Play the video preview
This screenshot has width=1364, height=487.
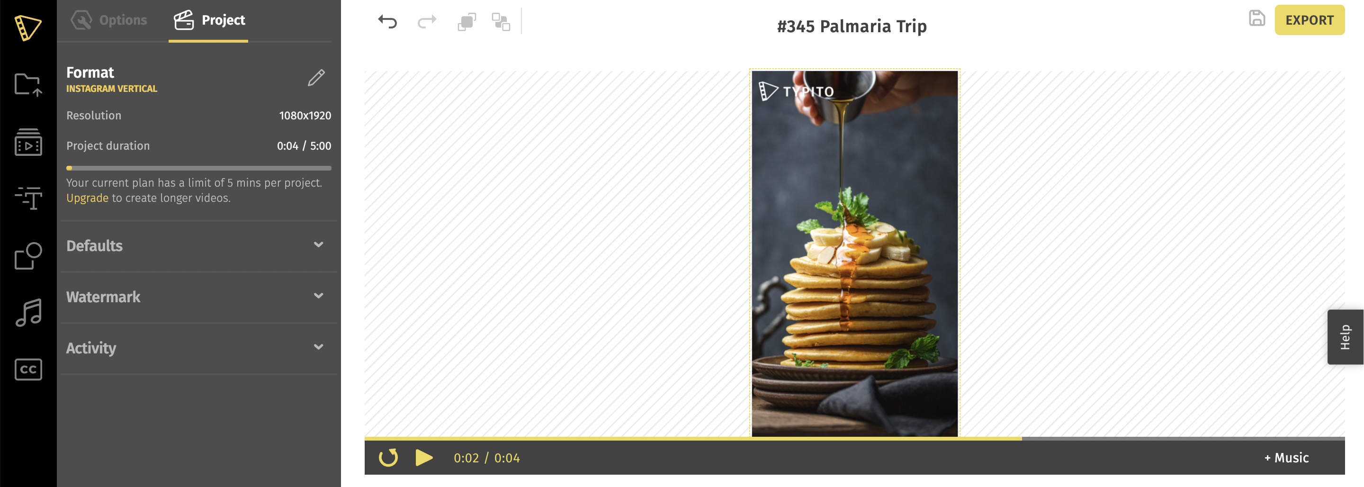[423, 457]
